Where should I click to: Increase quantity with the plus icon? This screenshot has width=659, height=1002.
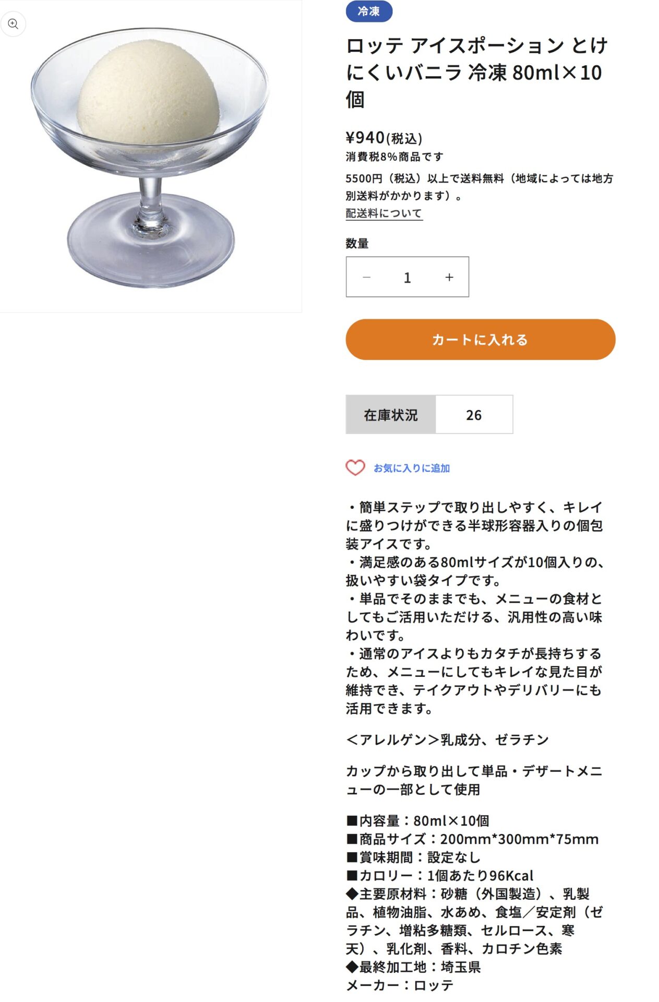(x=449, y=277)
